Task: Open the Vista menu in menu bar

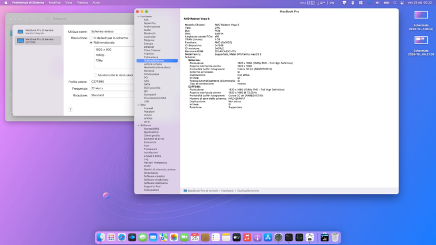Action: tap(69, 3)
